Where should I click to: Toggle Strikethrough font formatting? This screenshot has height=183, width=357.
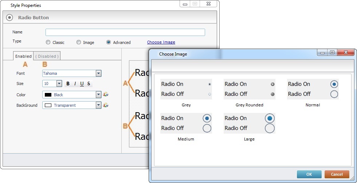89,84
